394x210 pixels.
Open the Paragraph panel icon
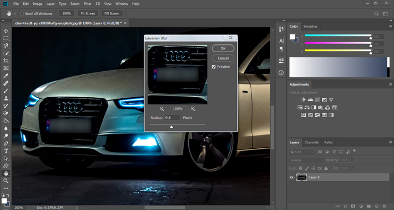pyautogui.click(x=281, y=49)
